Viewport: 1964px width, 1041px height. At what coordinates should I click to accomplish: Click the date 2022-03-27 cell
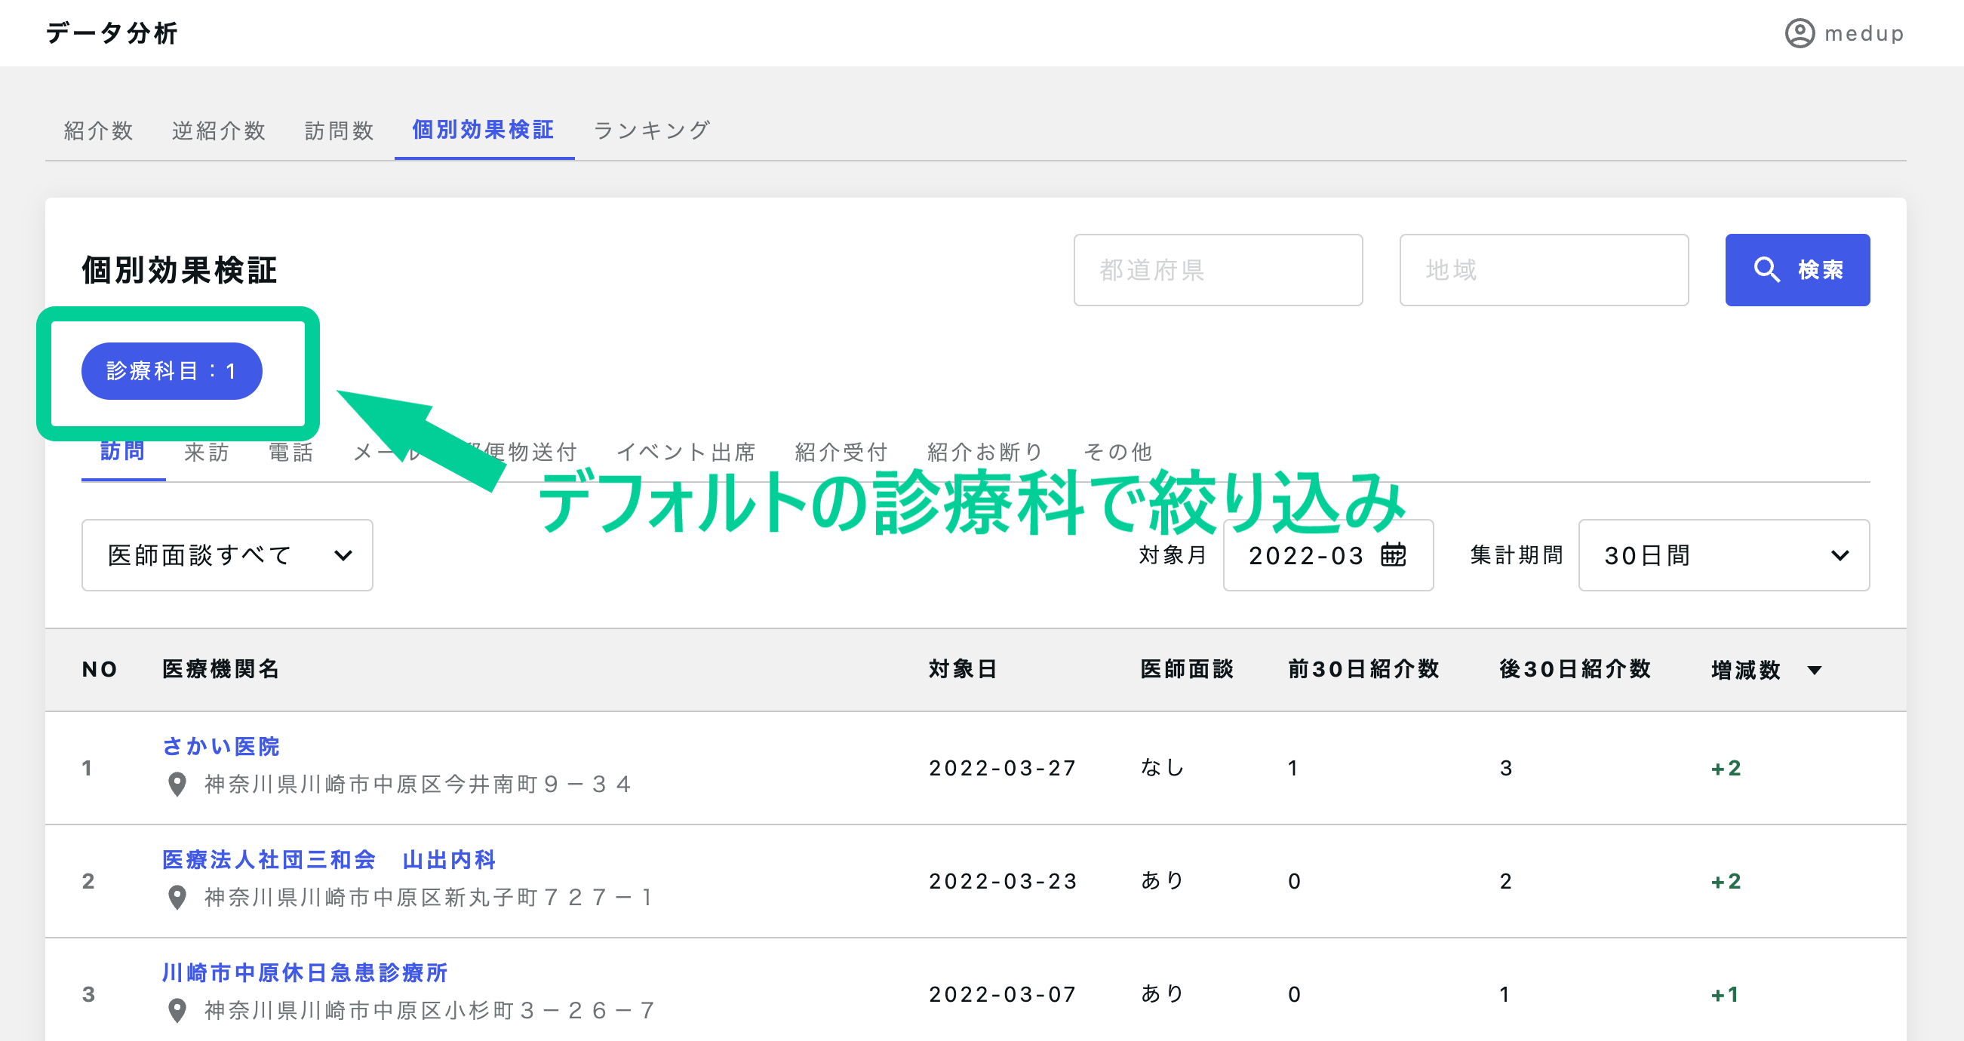click(1002, 767)
